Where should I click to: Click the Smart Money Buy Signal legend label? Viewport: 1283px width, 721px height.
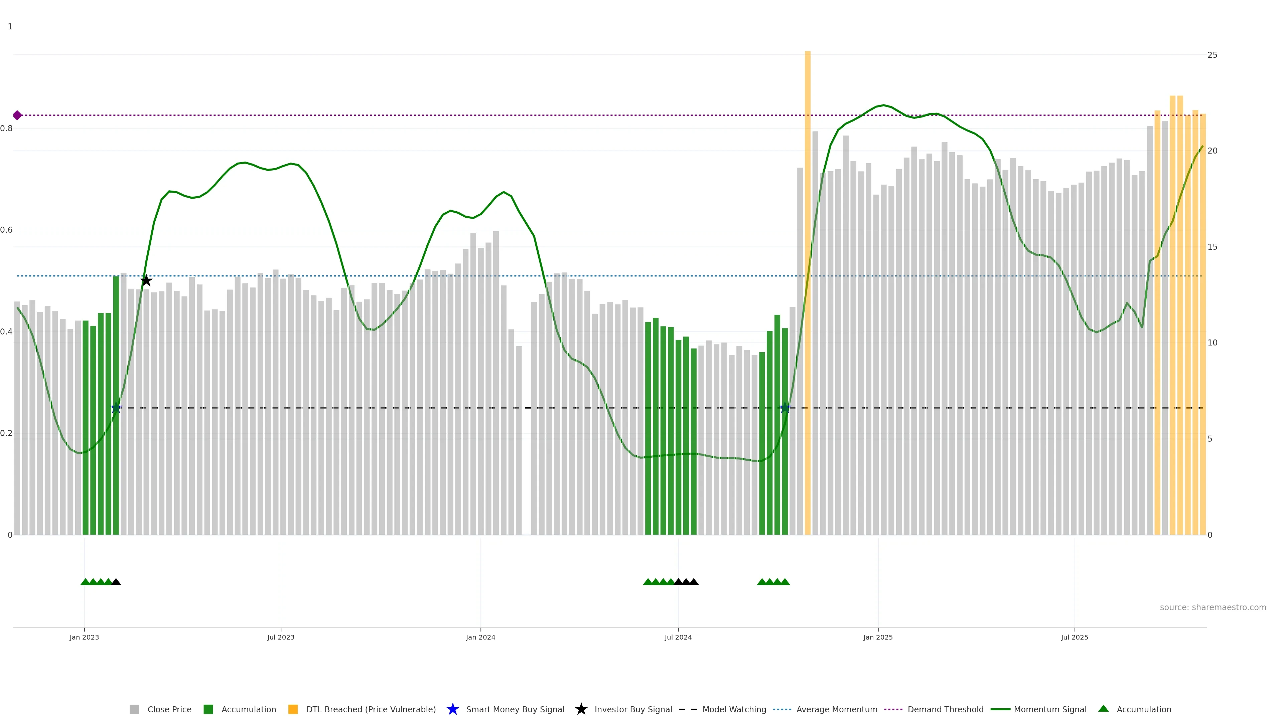(x=515, y=709)
